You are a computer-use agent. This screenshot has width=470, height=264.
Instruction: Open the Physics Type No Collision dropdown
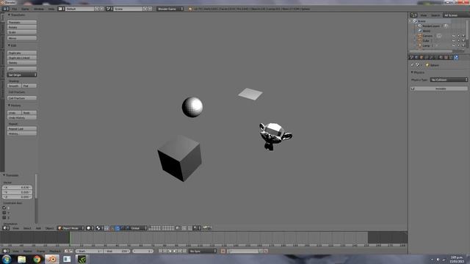pyautogui.click(x=449, y=80)
